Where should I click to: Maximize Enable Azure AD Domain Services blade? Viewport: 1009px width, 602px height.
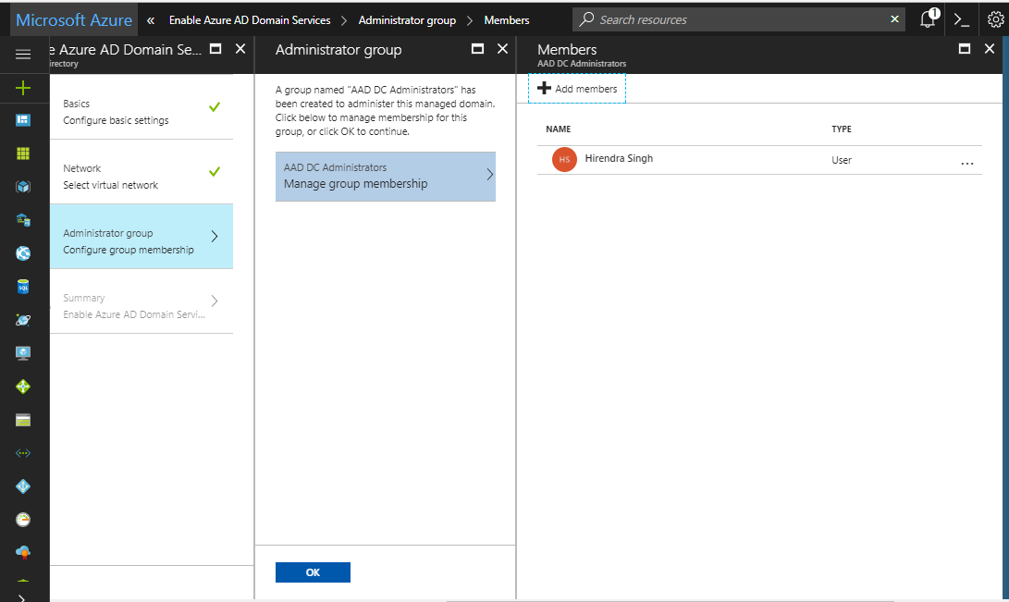[x=216, y=49]
